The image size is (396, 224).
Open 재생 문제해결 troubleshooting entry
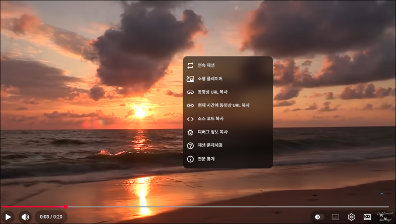tap(228, 145)
